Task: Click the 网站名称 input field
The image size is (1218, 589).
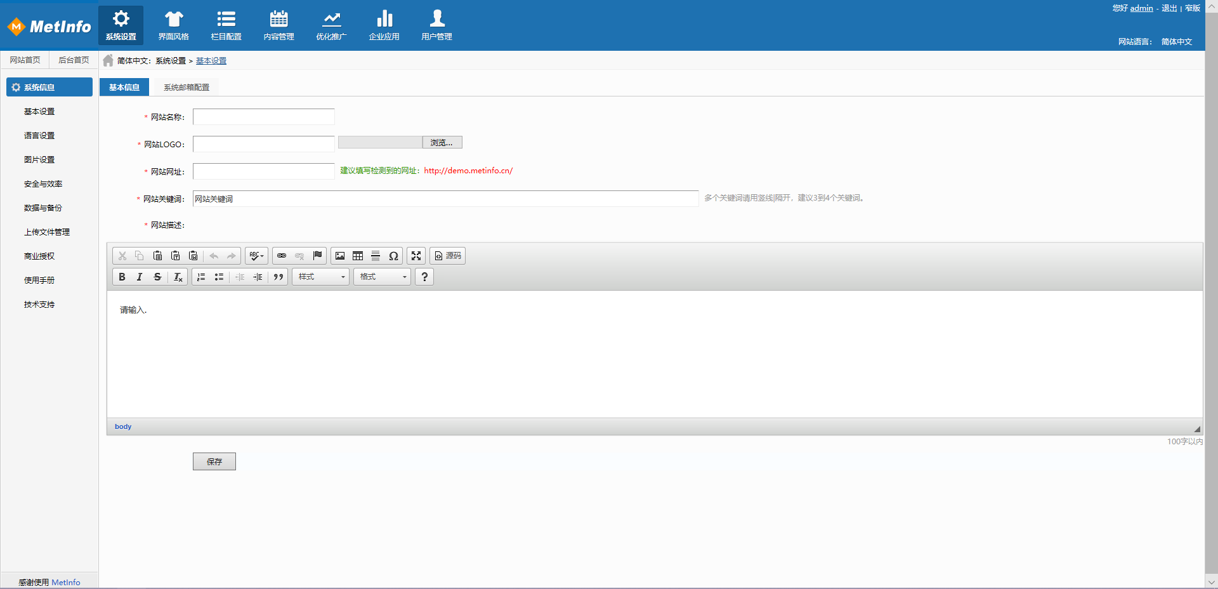Action: point(264,117)
